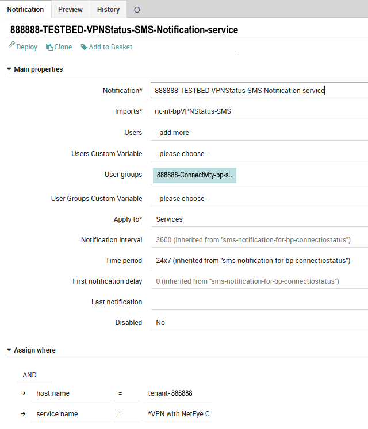368x429 pixels.
Task: Collapse the Main properties section
Action: click(9, 69)
